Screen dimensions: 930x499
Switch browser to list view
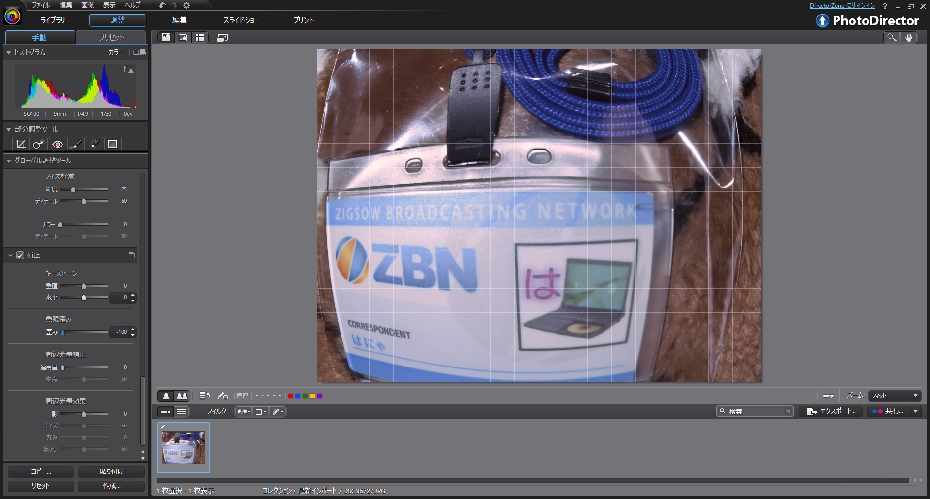click(181, 411)
